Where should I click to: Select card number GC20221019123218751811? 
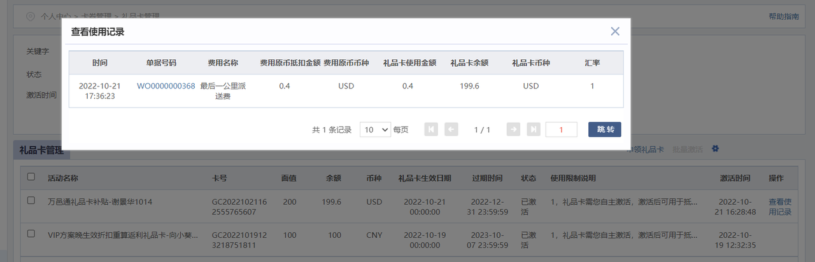(x=239, y=240)
